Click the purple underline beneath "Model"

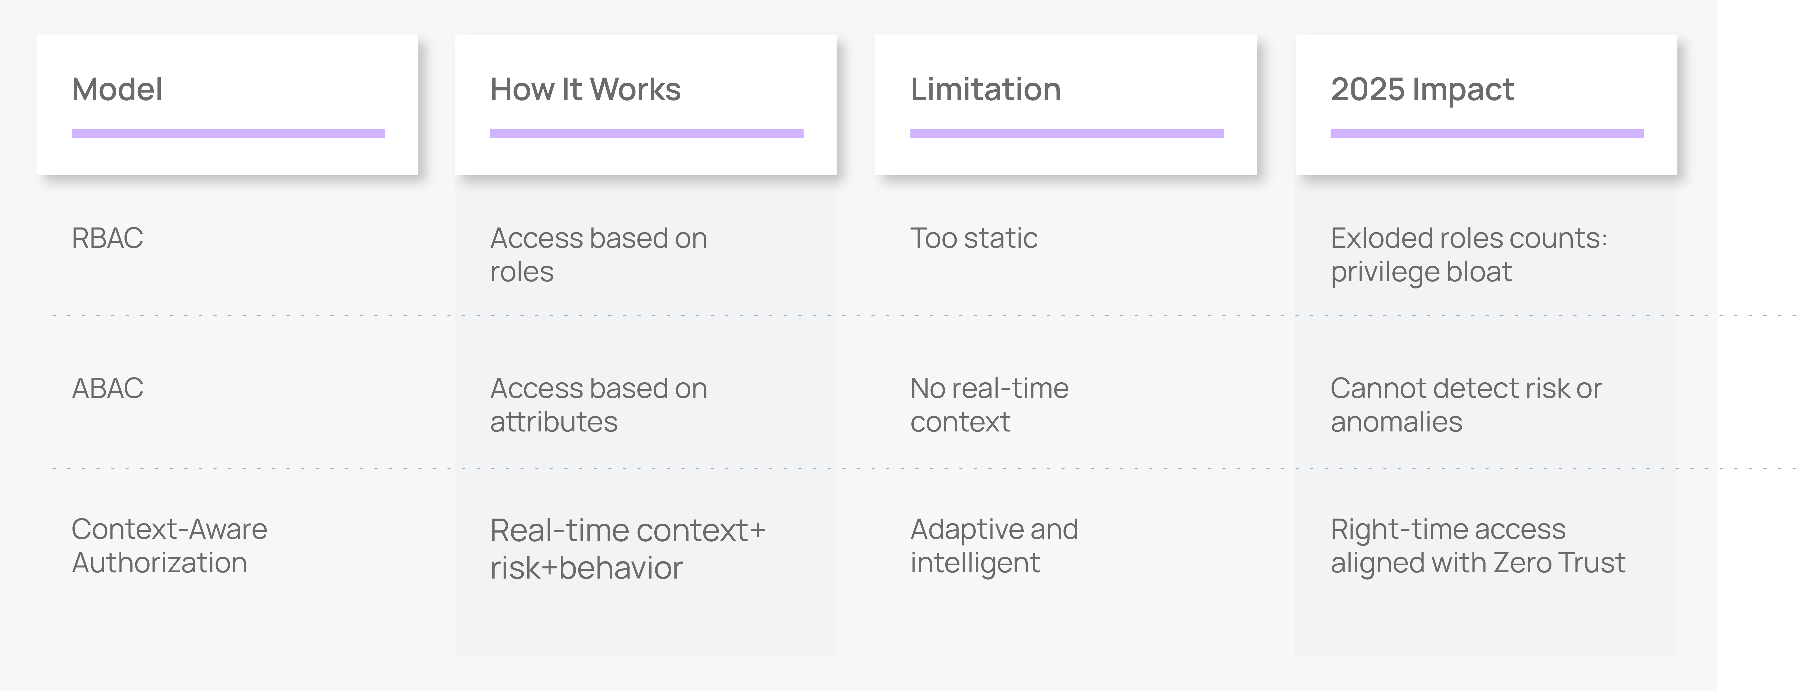point(228,133)
